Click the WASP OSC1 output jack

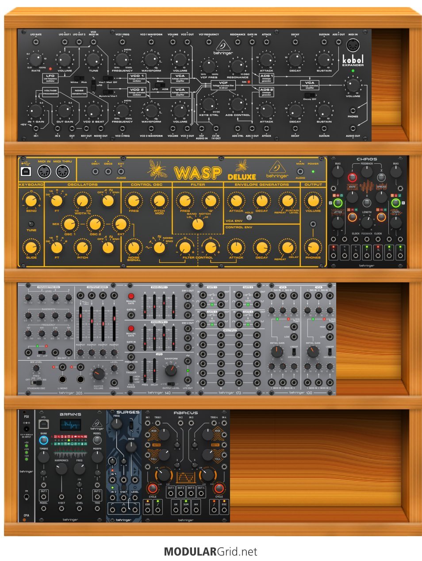point(95,171)
